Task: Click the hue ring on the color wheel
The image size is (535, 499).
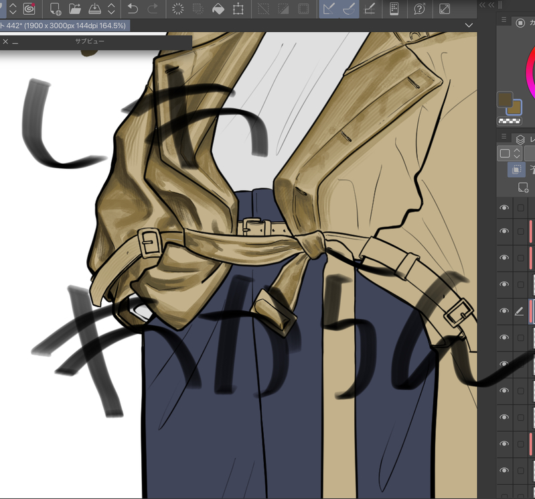Action: tap(530, 72)
